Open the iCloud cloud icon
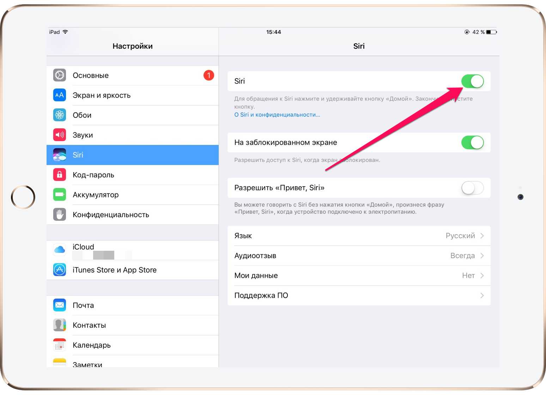The height and width of the screenshot is (395, 546). 60,250
